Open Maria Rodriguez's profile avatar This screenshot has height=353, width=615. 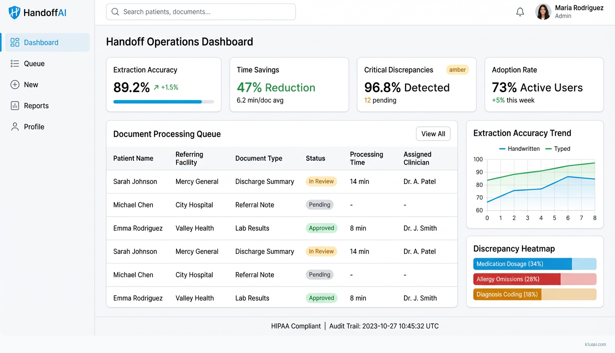coord(543,12)
